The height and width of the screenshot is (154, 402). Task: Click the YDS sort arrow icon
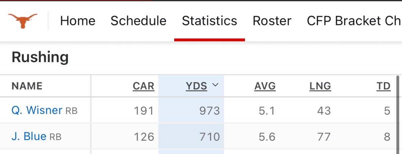pos(215,85)
